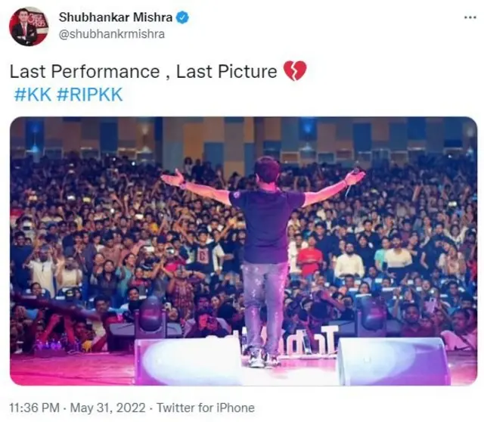The width and height of the screenshot is (484, 422).
Task: Click the Shubhankar Mishra display name
Action: coord(116,17)
